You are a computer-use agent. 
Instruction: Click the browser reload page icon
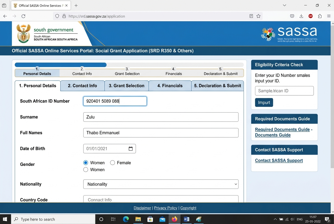pos(23,16)
